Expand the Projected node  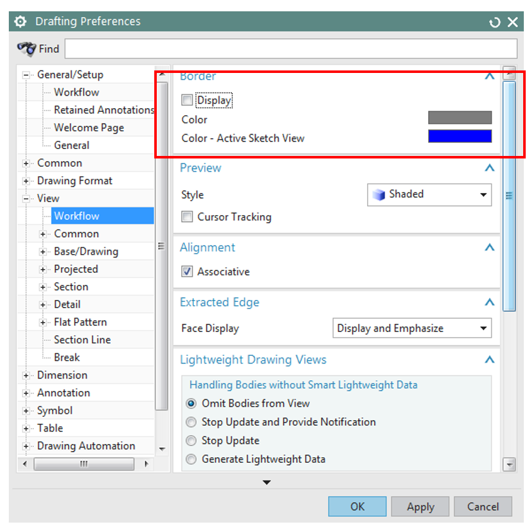(43, 269)
